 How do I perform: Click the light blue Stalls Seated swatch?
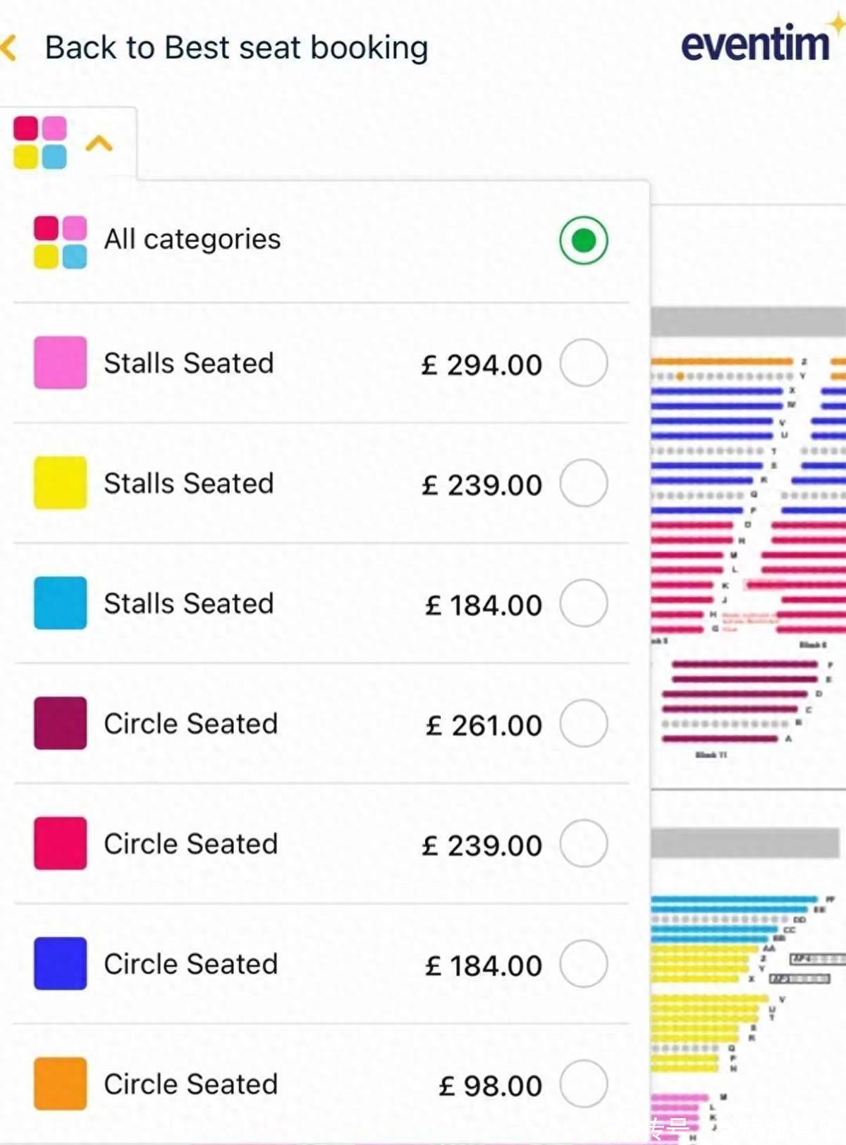(x=61, y=604)
